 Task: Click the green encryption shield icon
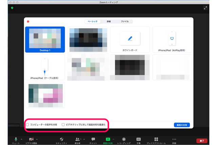[12, 8]
